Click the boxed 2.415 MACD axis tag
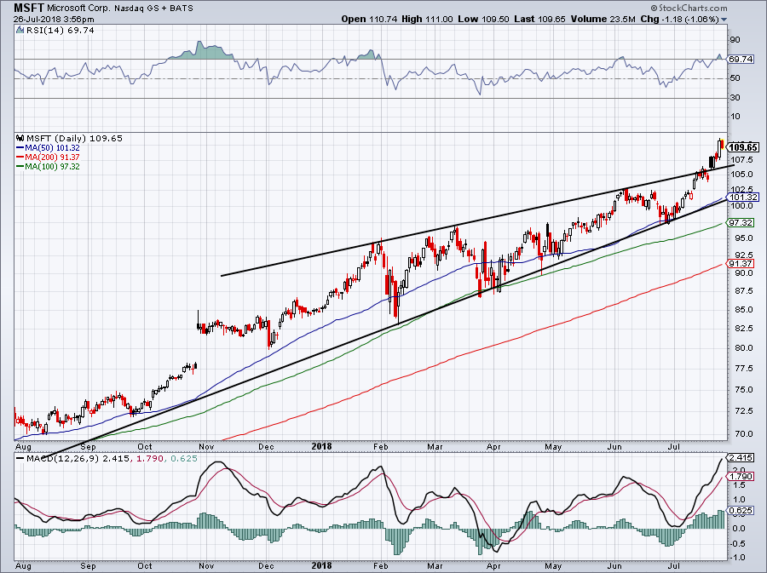 click(741, 458)
